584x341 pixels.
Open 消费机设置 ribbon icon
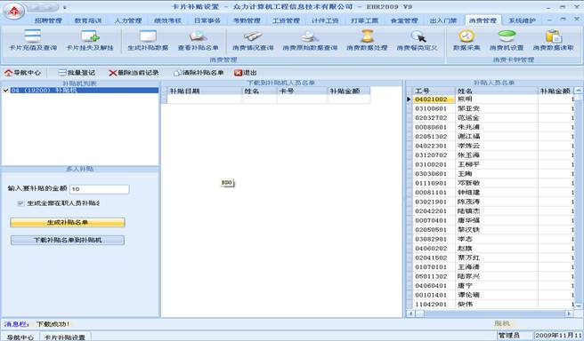pos(507,40)
